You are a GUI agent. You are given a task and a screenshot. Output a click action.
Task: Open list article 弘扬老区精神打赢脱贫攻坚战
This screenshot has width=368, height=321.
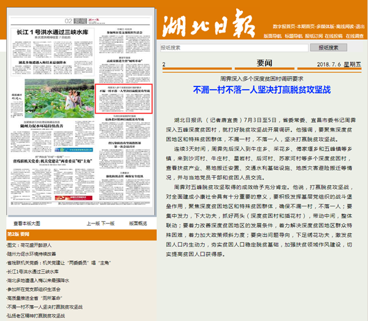(36, 315)
